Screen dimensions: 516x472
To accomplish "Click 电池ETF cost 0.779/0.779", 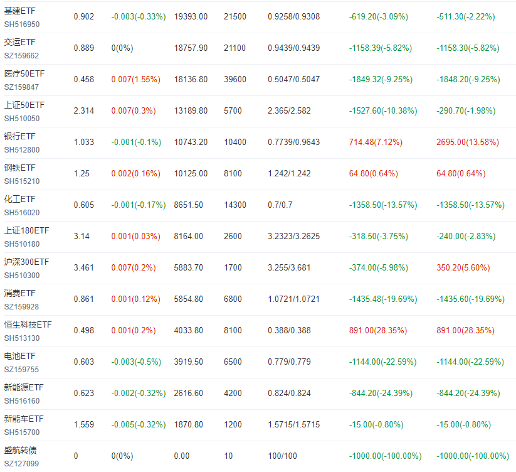I will [289, 362].
